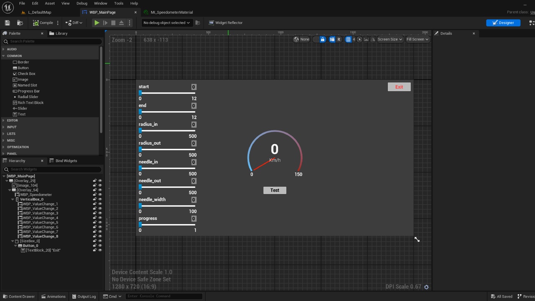This screenshot has width=535, height=301.
Task: Select Slider widget in palette
Action: [x=20, y=108]
